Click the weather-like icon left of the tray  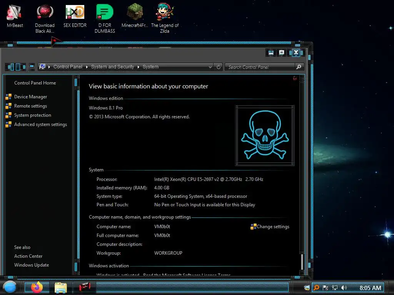tap(307, 288)
